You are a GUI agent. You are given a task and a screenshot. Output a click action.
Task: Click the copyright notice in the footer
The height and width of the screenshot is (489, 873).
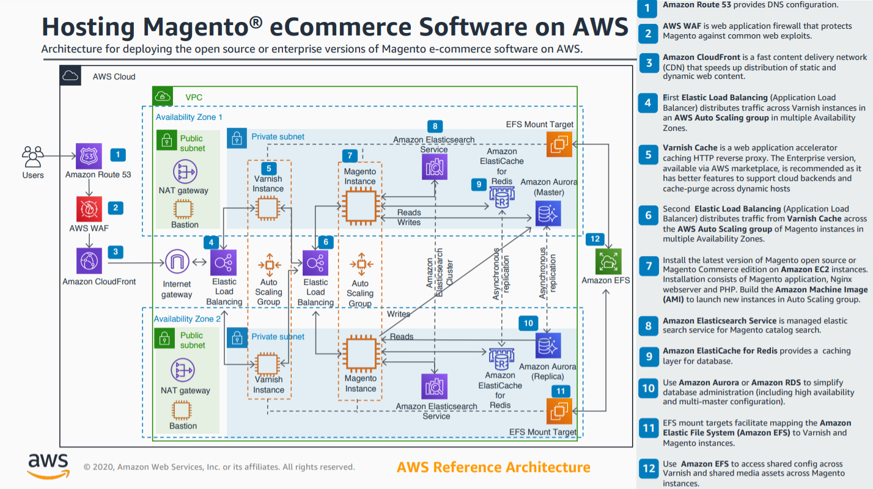click(219, 467)
